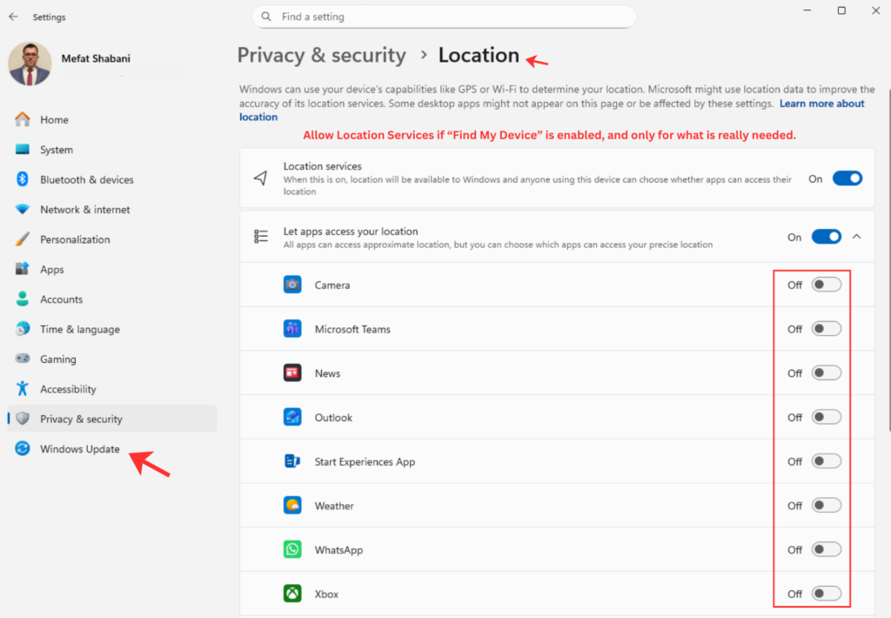Click the WhatsApp app icon
This screenshot has width=891, height=618.
tap(292, 550)
